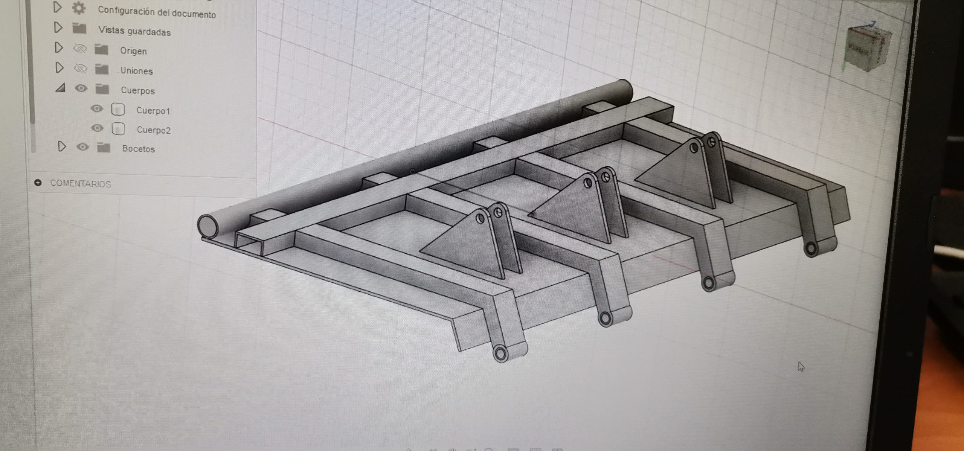Expand the Comentarios panel with plus icon
964x451 pixels.
coord(38,183)
